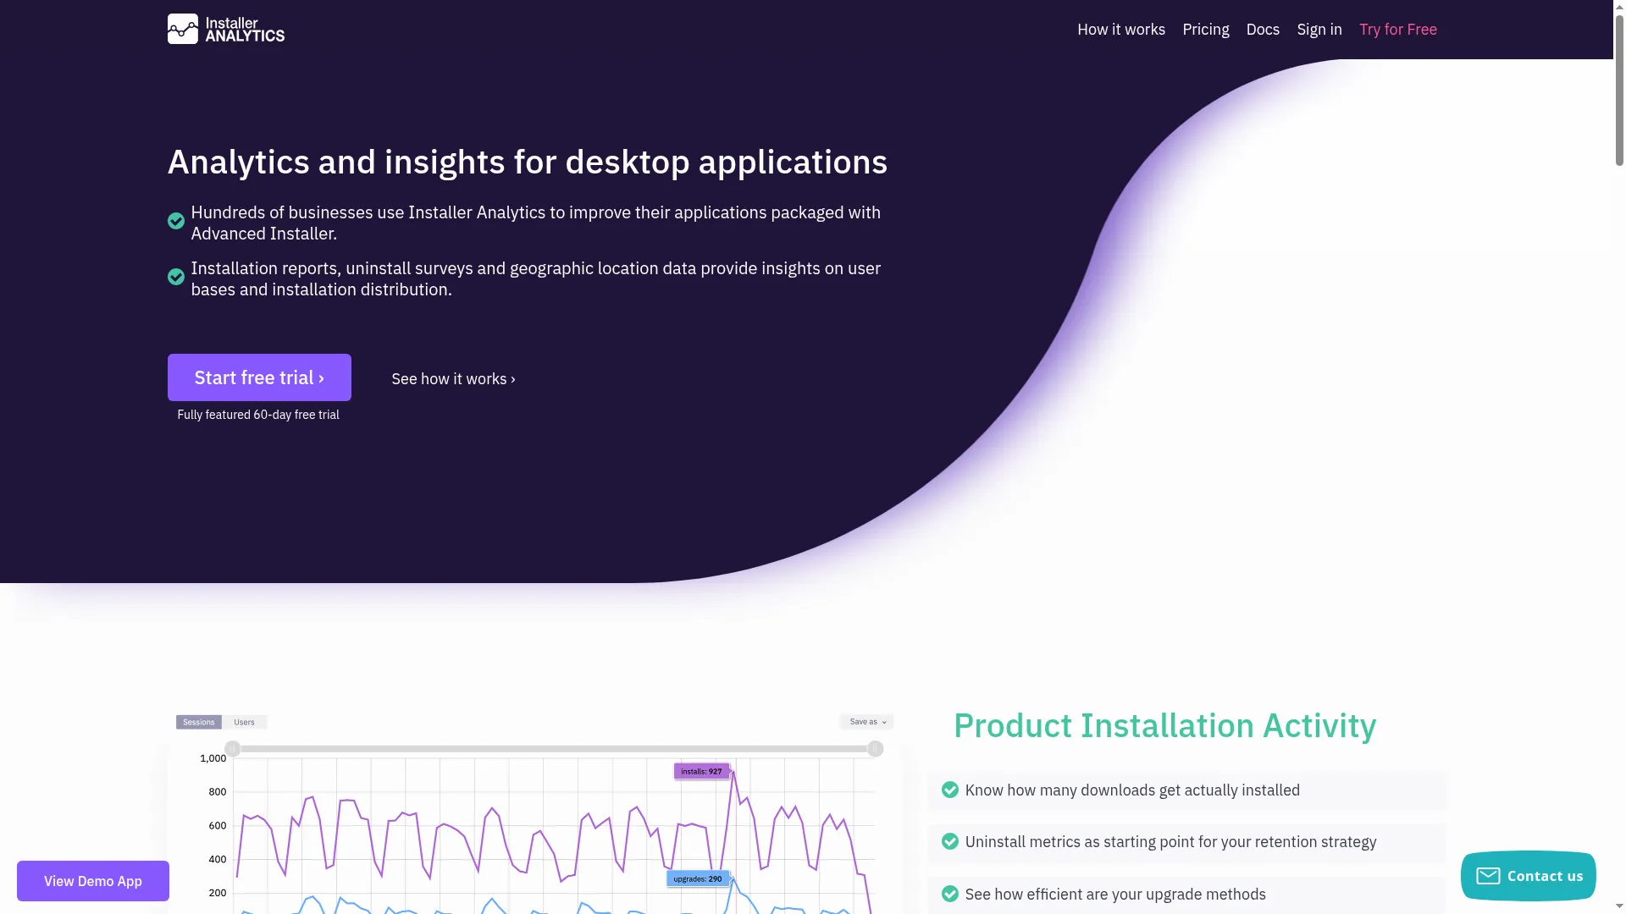Click the main headline Analytics and insights
Screen dimensions: 1626x914
pos(527,162)
